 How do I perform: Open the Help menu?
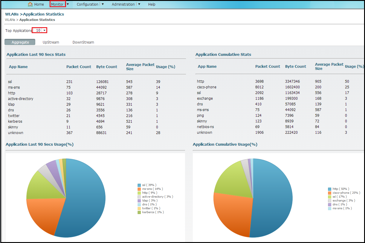152,4
